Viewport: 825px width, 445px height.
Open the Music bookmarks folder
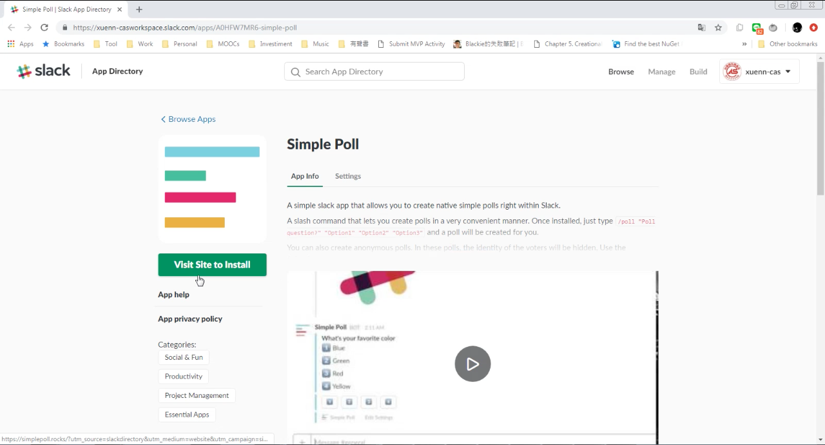tap(315, 44)
